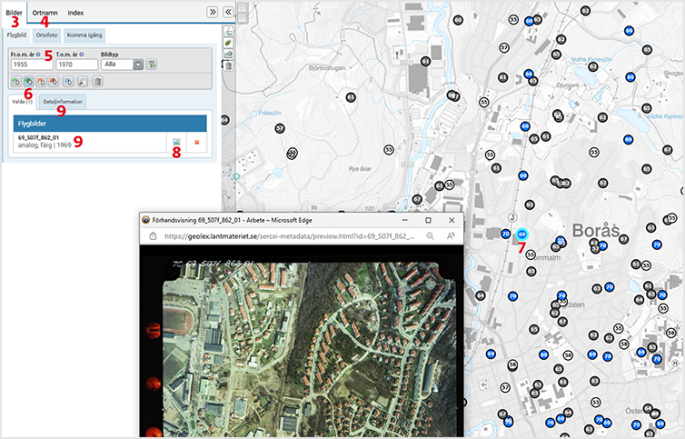
Task: Switch to the Bilder tab
Action: click(x=14, y=13)
